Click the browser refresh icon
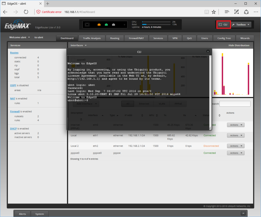261x217 pixels. point(25,12)
